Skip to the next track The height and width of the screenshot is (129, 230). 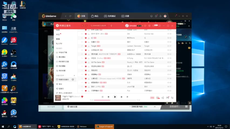pos(121,97)
